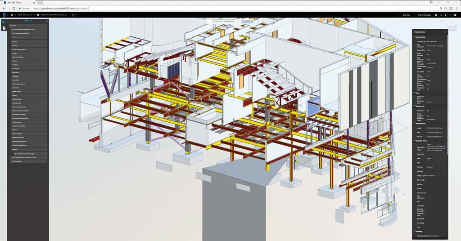Open the version selector dropdown in breadcrumb
The height and width of the screenshot is (241, 461).
tap(74, 15)
